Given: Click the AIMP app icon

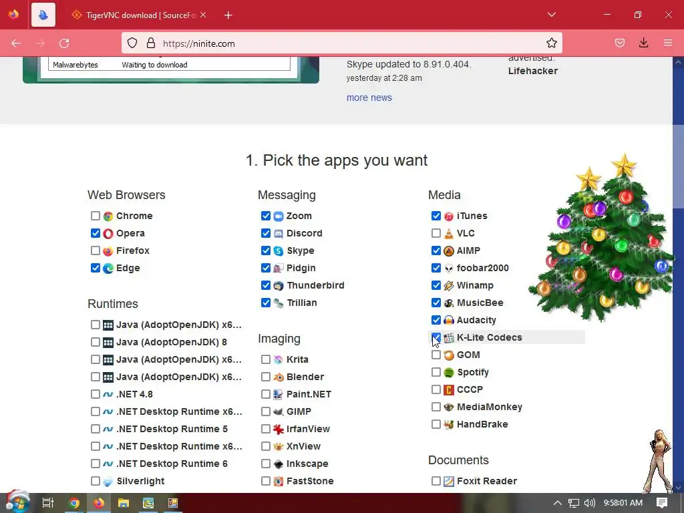Looking at the screenshot, I should coord(449,251).
